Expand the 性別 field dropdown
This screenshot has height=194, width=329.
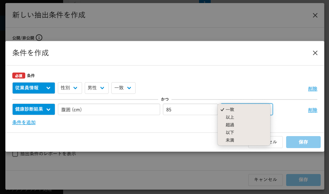[70, 88]
